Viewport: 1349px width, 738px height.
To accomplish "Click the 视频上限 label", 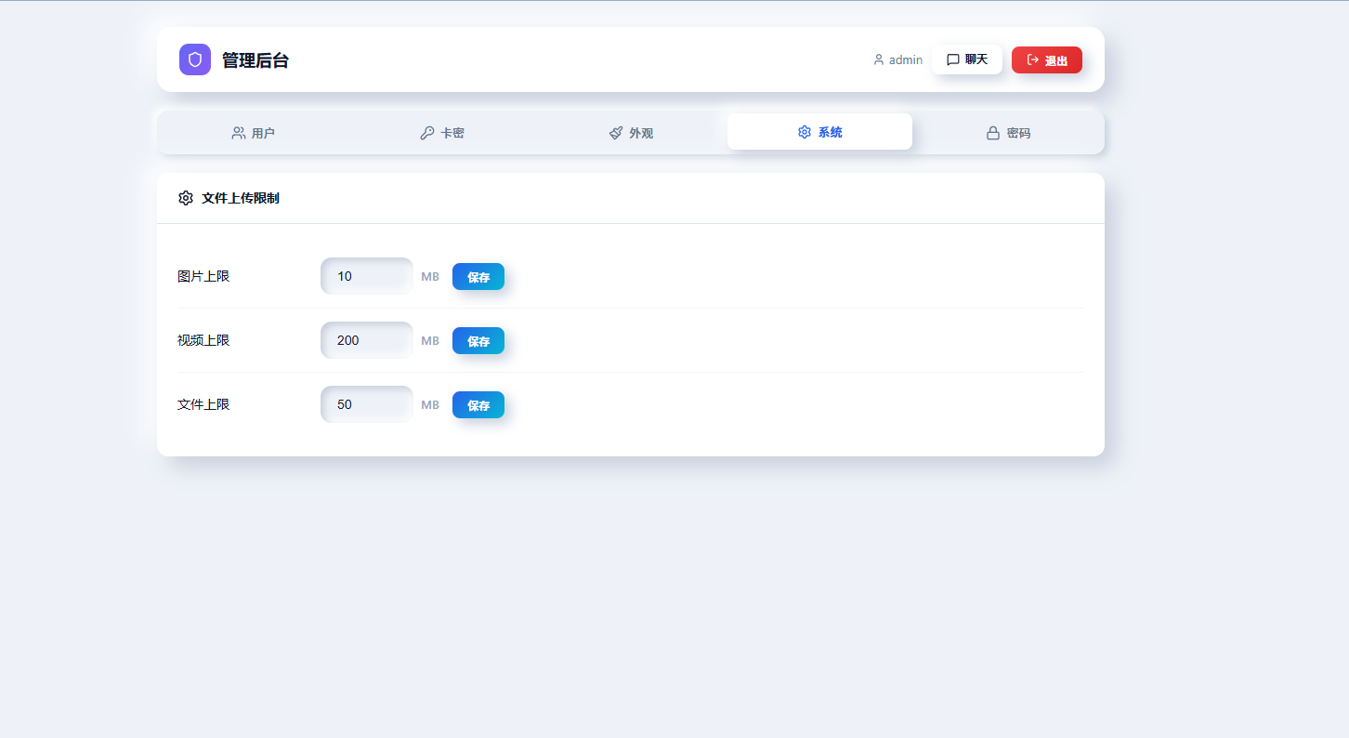I will pyautogui.click(x=203, y=340).
